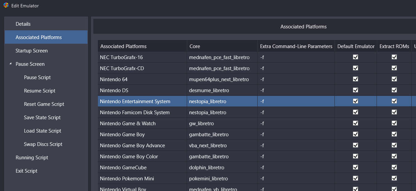Viewport: 416px width, 191px height.
Task: Toggle Extract ROMs for Nintendo Game & Watch
Action: coord(394,123)
